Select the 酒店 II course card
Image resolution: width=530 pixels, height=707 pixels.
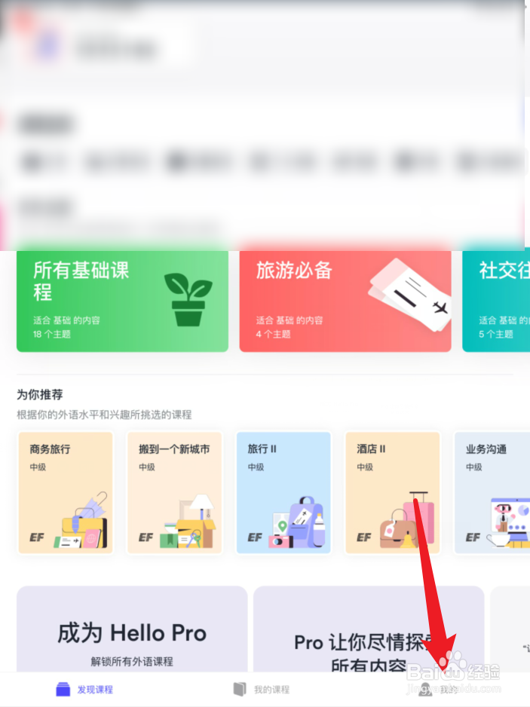tap(393, 492)
